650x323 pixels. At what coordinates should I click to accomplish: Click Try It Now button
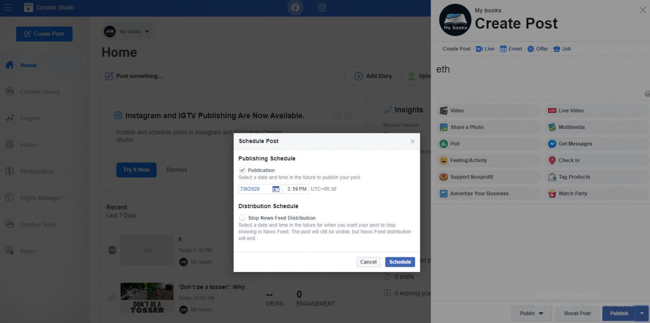(x=136, y=170)
